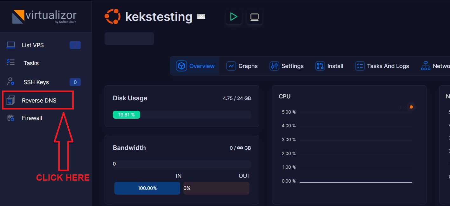
Task: Click the SSH Keys 0 badge
Action: (75, 82)
